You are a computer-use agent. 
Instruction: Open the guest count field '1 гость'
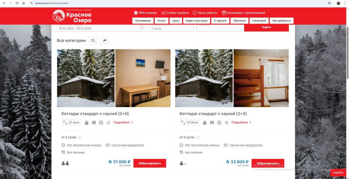click(171, 27)
